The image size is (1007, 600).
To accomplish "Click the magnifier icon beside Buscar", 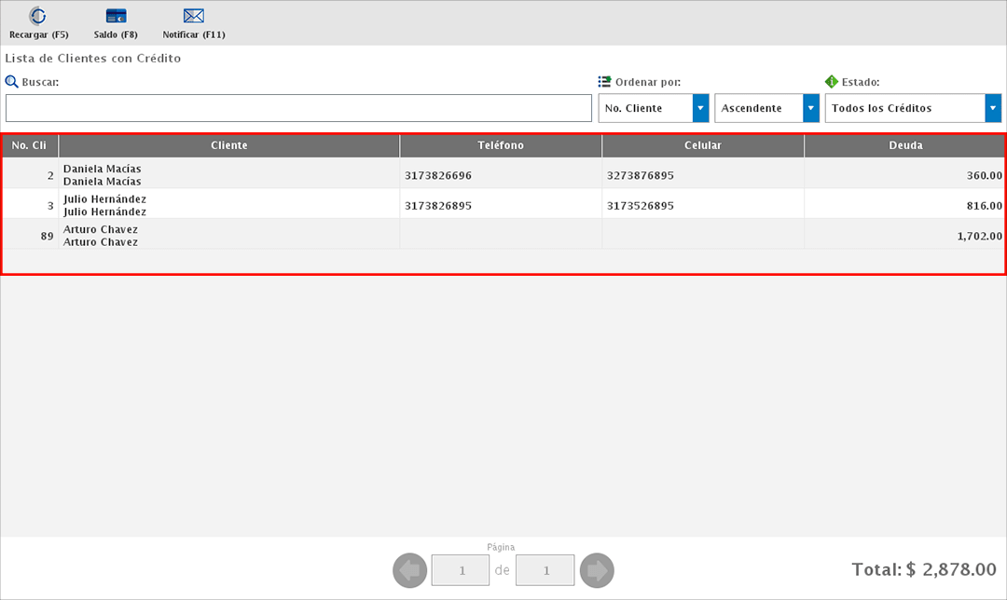I will tap(12, 82).
